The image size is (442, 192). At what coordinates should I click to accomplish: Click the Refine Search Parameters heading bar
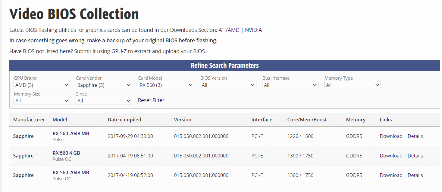click(225, 66)
